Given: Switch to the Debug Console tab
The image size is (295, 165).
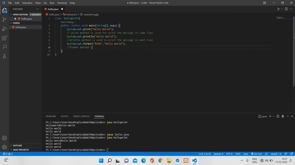Looking at the screenshot, I should (x=81, y=116).
